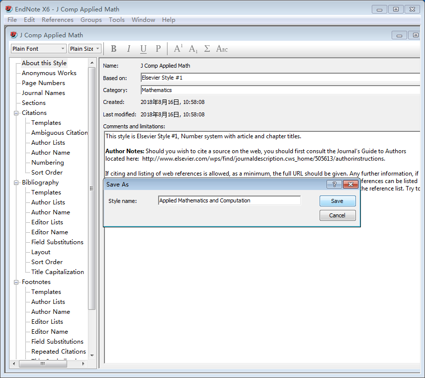Cancel the Save As dialog
Screen dimensions: 425x378
(337, 215)
